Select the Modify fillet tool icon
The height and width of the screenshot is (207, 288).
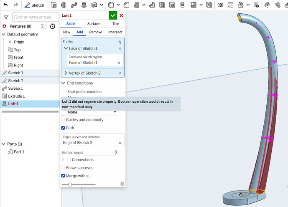[x=267, y=5]
